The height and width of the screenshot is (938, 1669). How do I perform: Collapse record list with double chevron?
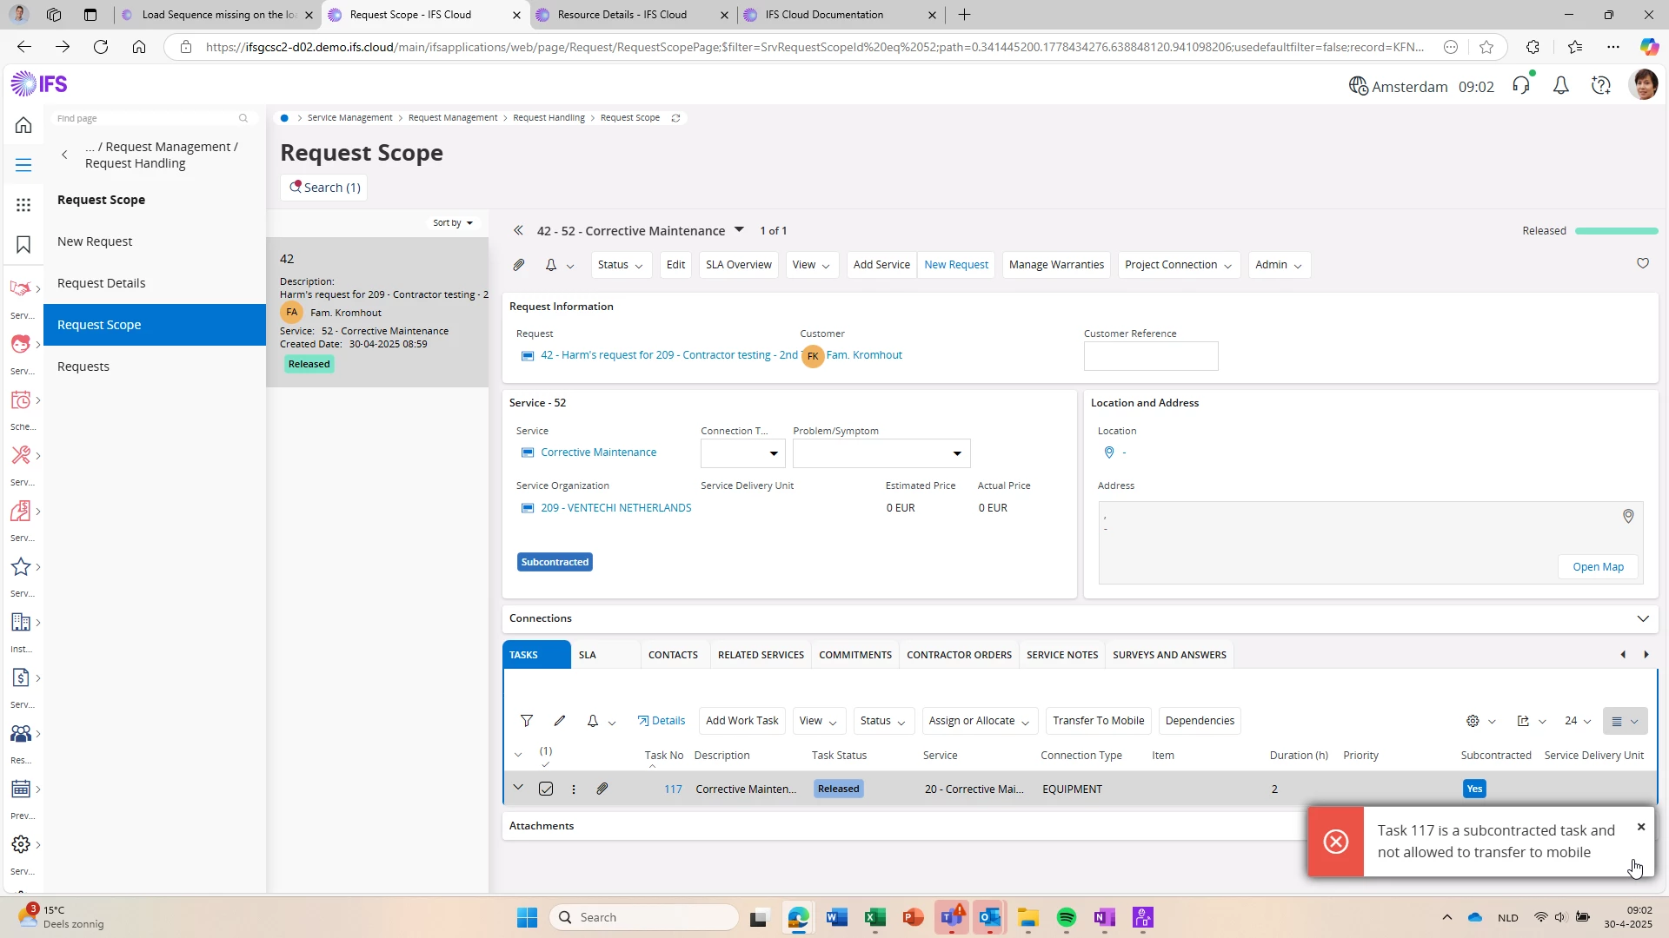[518, 230]
